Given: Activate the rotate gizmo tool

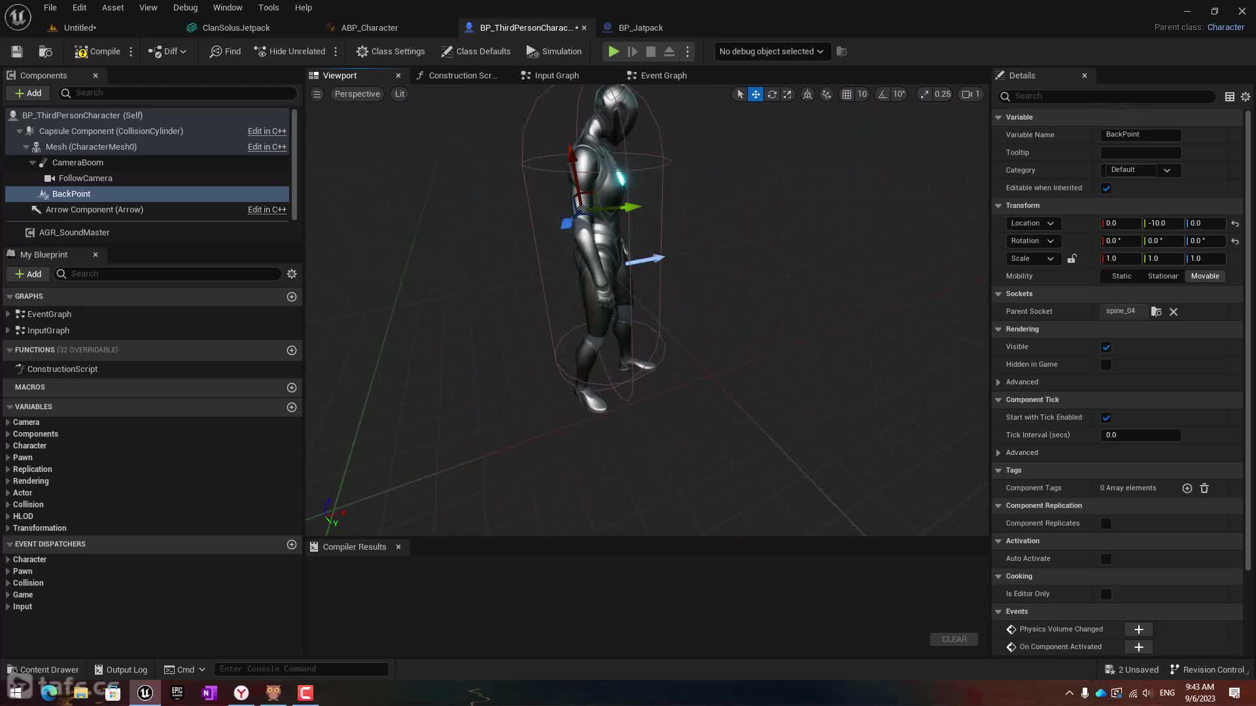Looking at the screenshot, I should click(x=772, y=94).
